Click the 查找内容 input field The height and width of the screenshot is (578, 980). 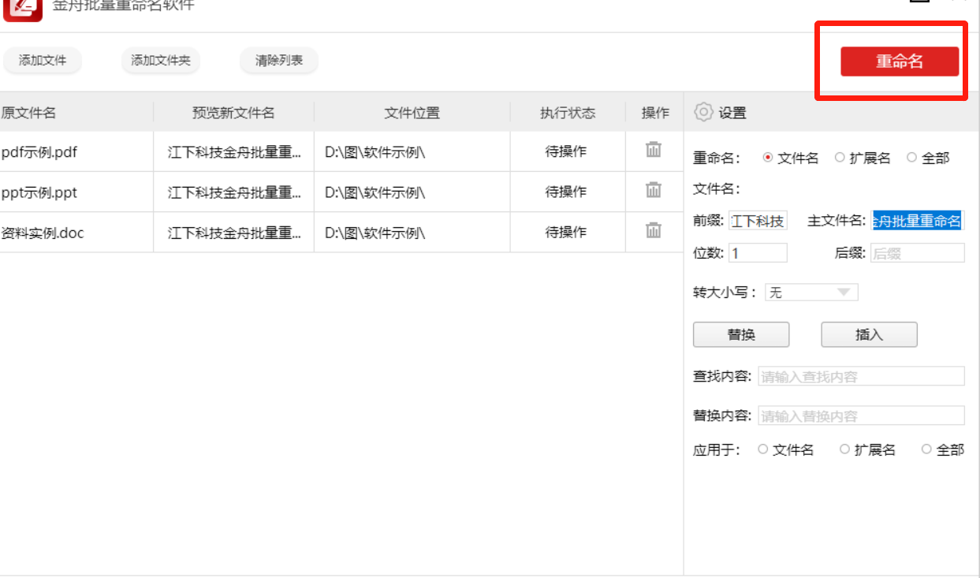861,376
